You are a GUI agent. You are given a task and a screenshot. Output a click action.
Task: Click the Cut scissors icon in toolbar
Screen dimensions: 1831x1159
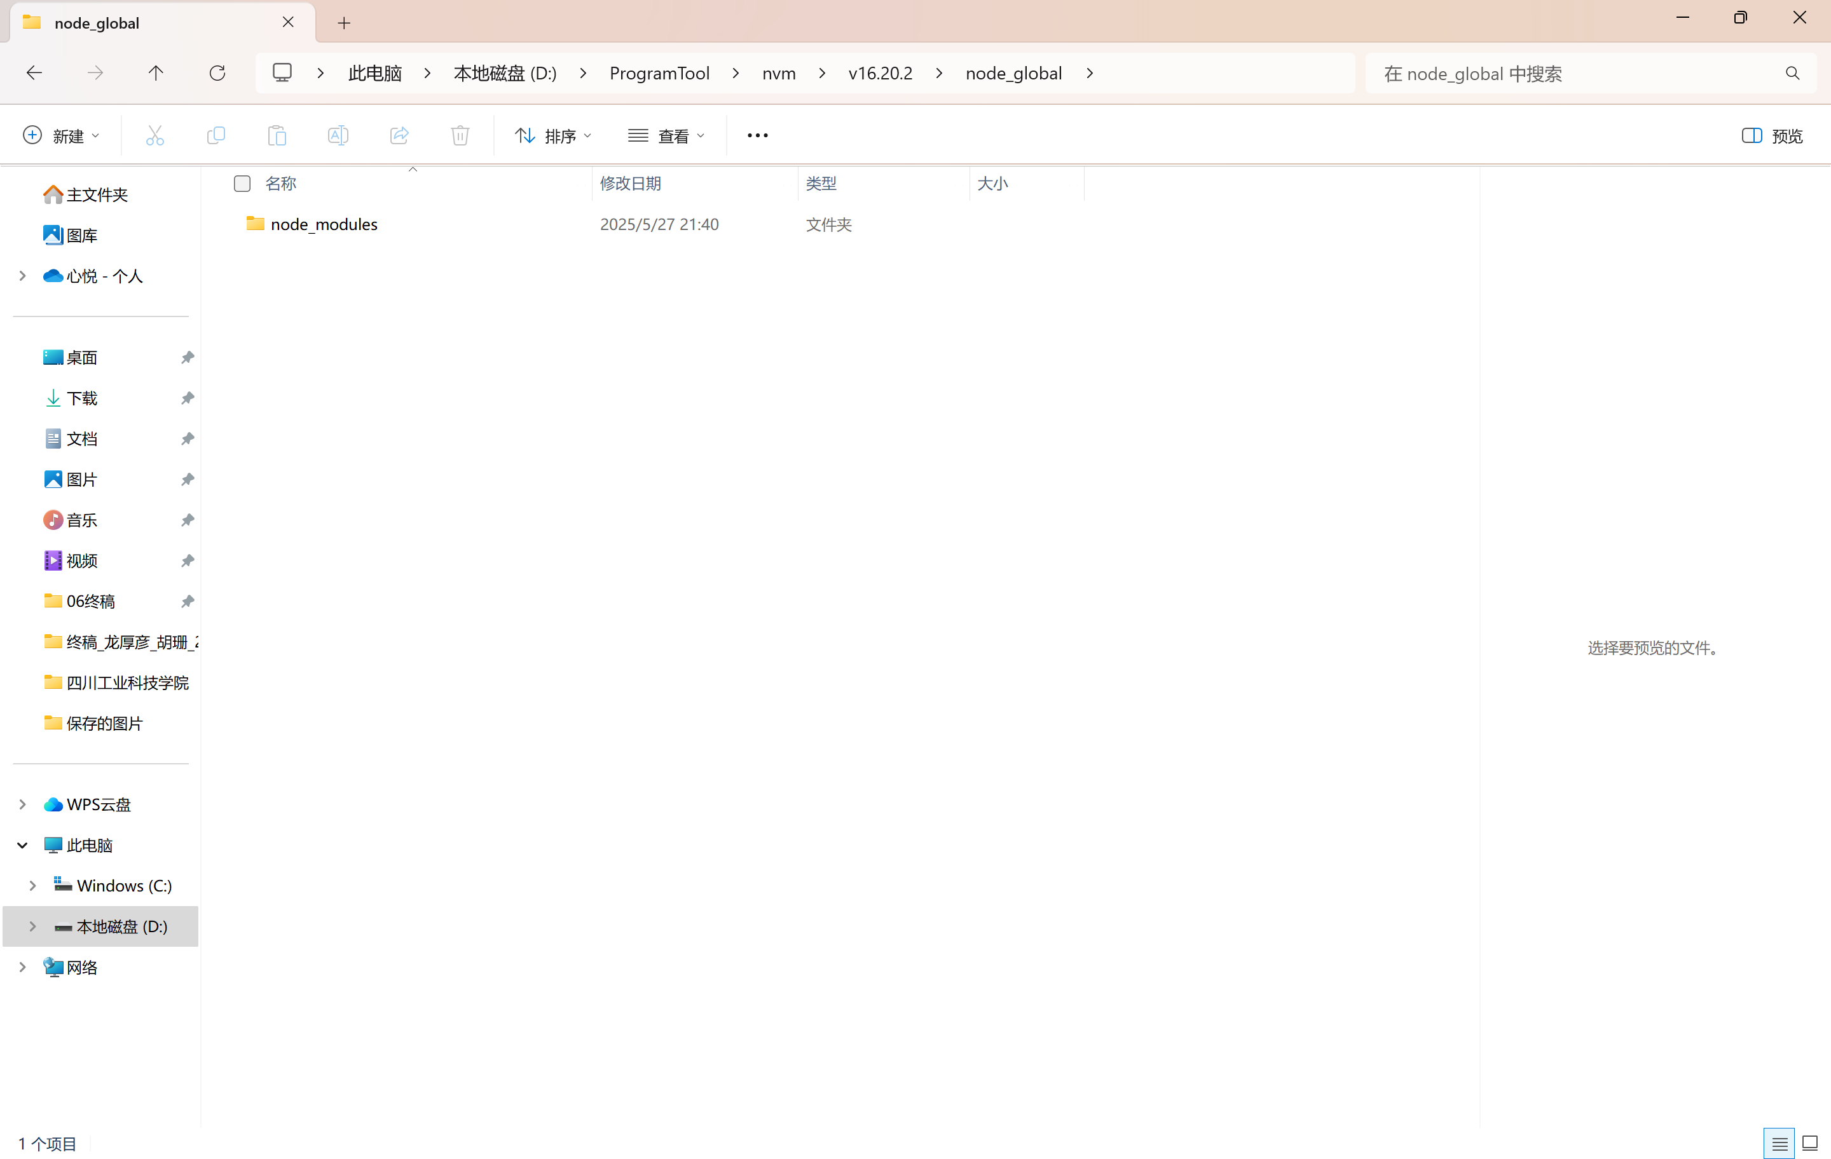pos(155,135)
